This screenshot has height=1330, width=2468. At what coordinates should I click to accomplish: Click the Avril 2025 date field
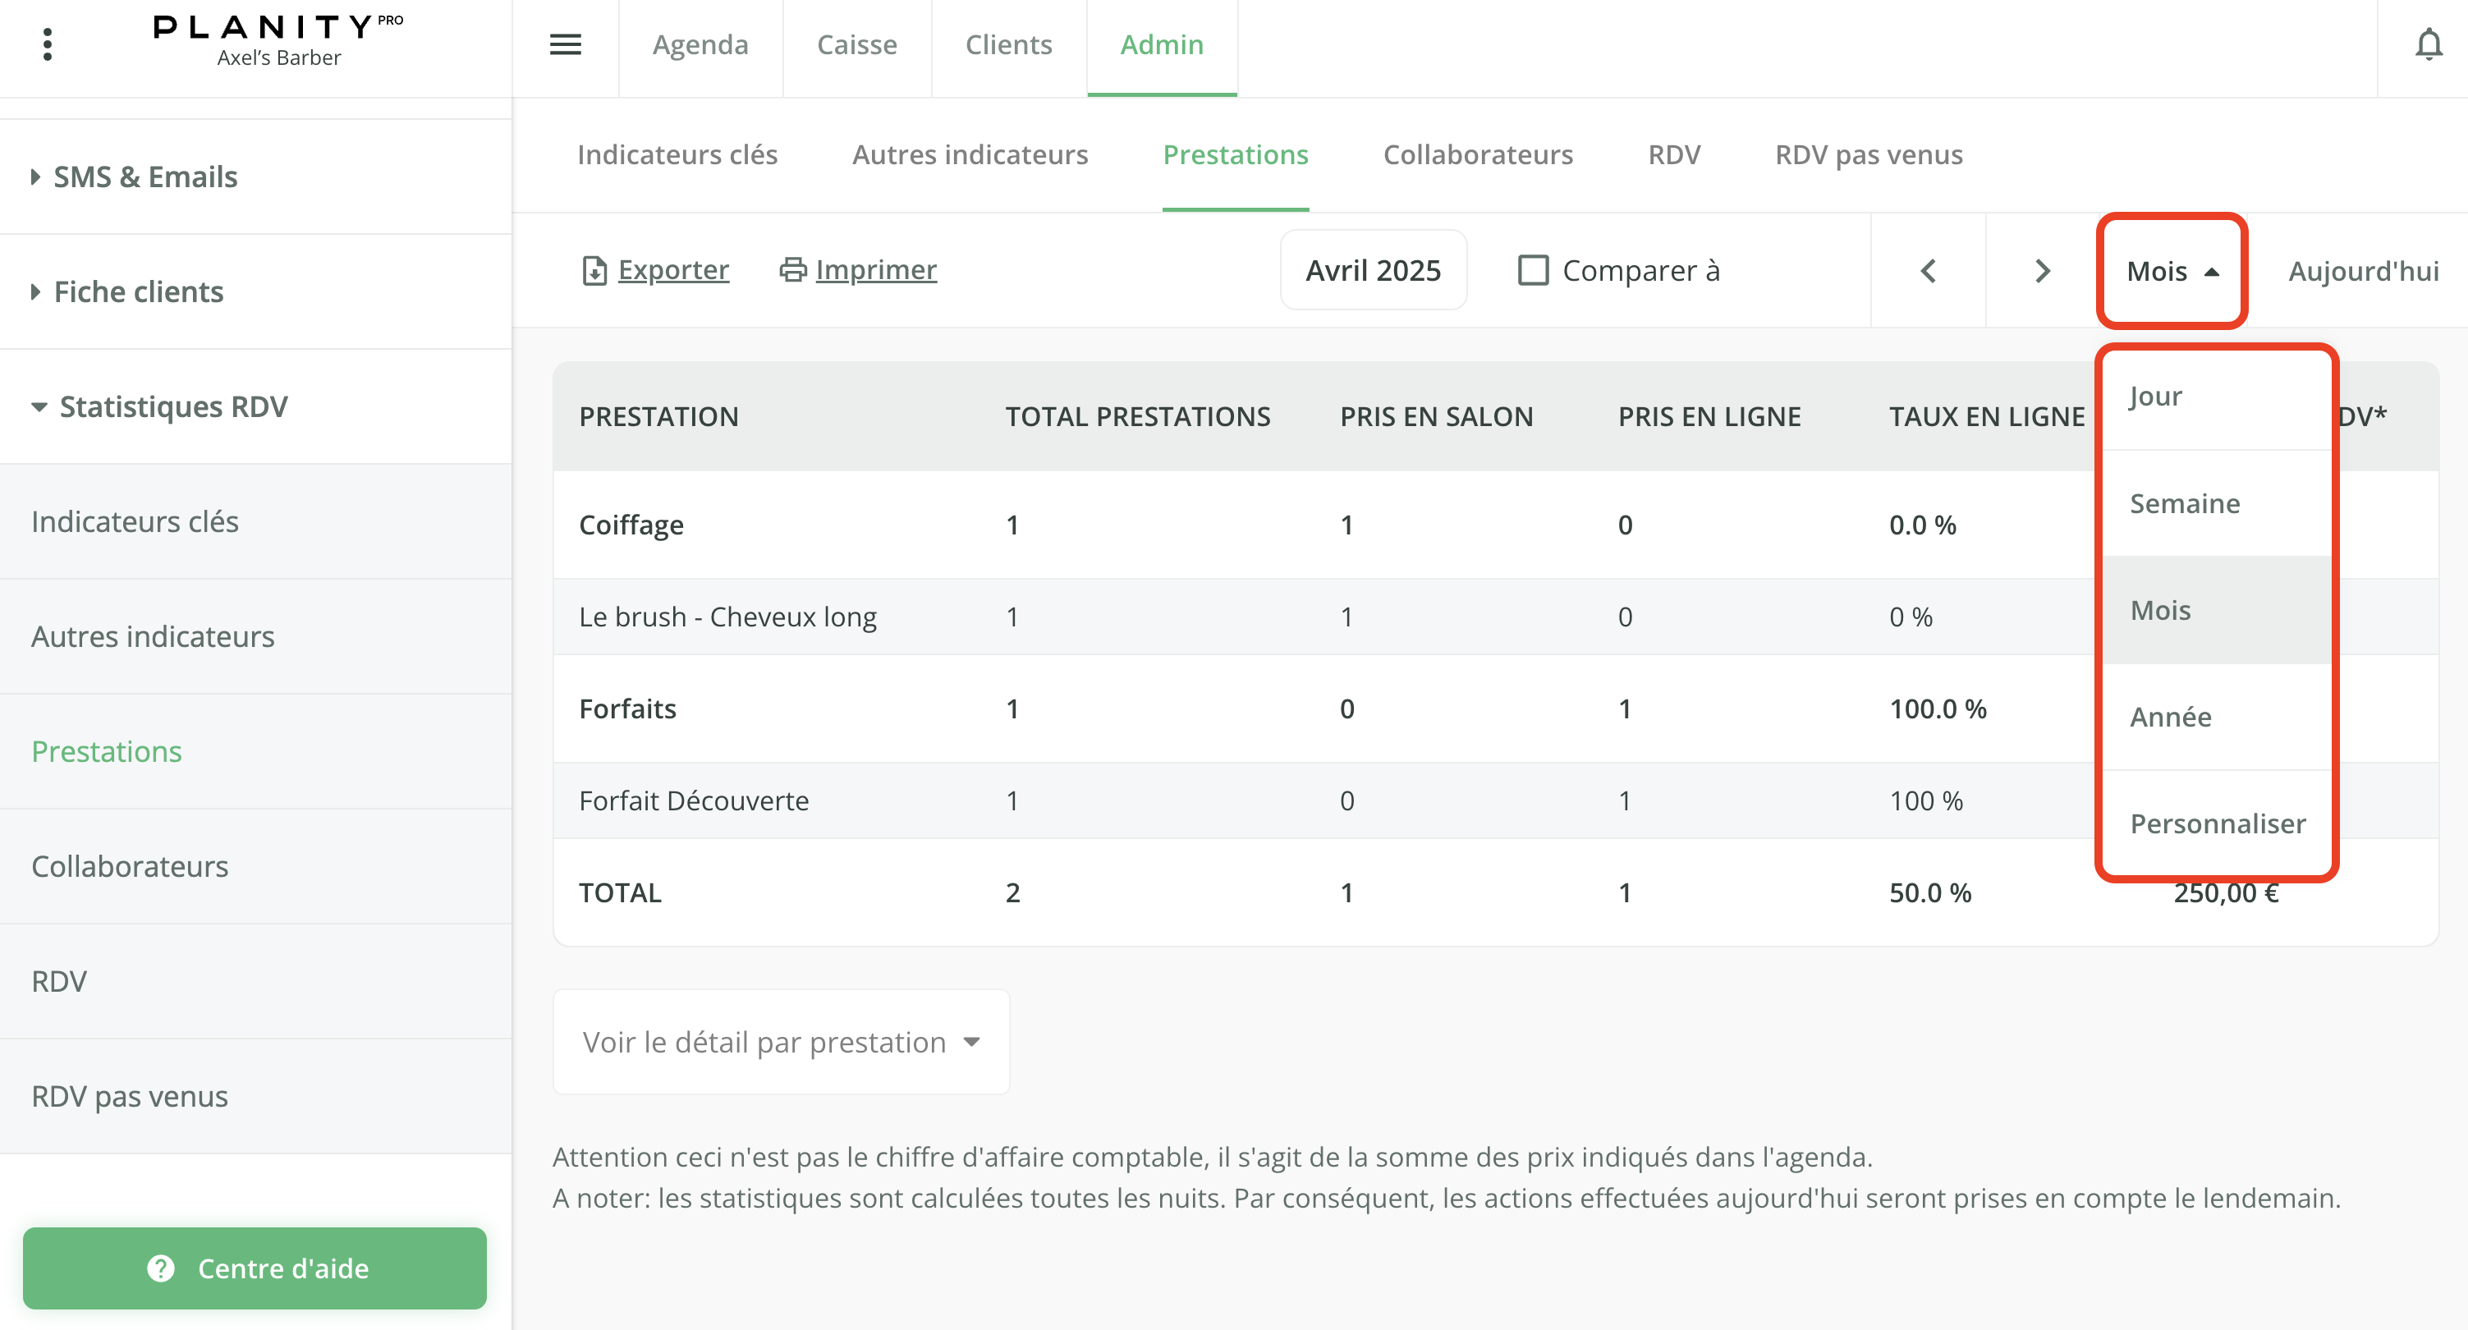pos(1372,271)
